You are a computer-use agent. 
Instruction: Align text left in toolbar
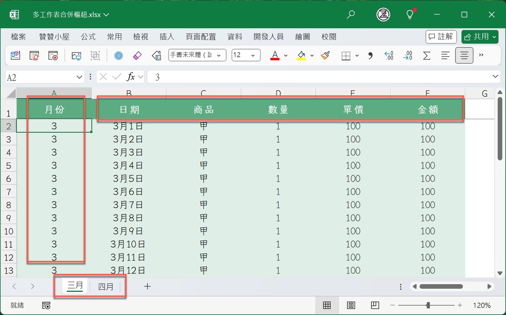click(445, 55)
